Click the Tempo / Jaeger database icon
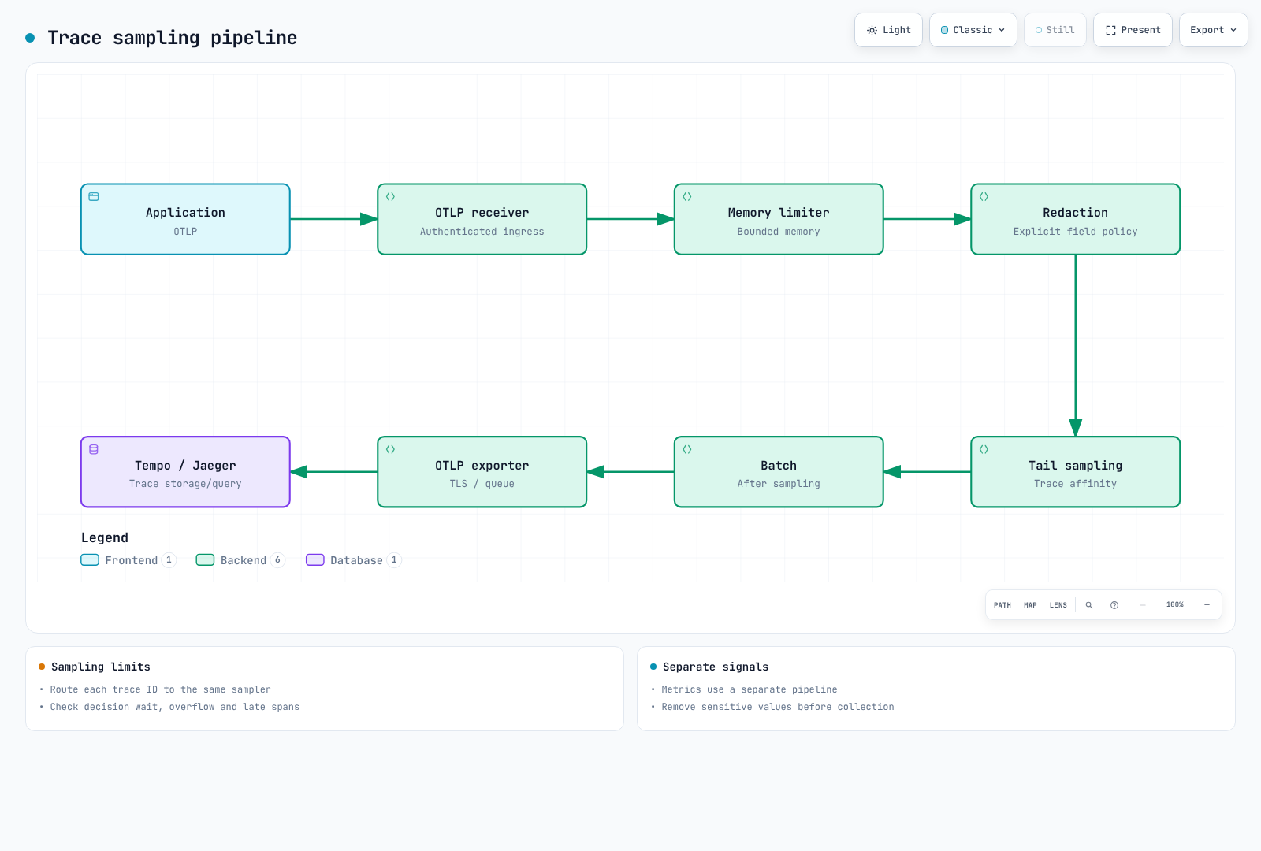Screen dimensions: 1261x851 coord(94,449)
